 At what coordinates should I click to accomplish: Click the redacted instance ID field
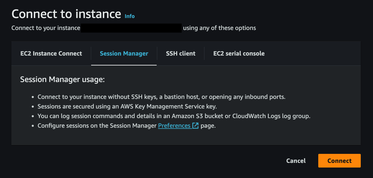131,28
